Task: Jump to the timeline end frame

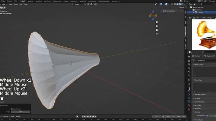Action: (x=96, y=117)
